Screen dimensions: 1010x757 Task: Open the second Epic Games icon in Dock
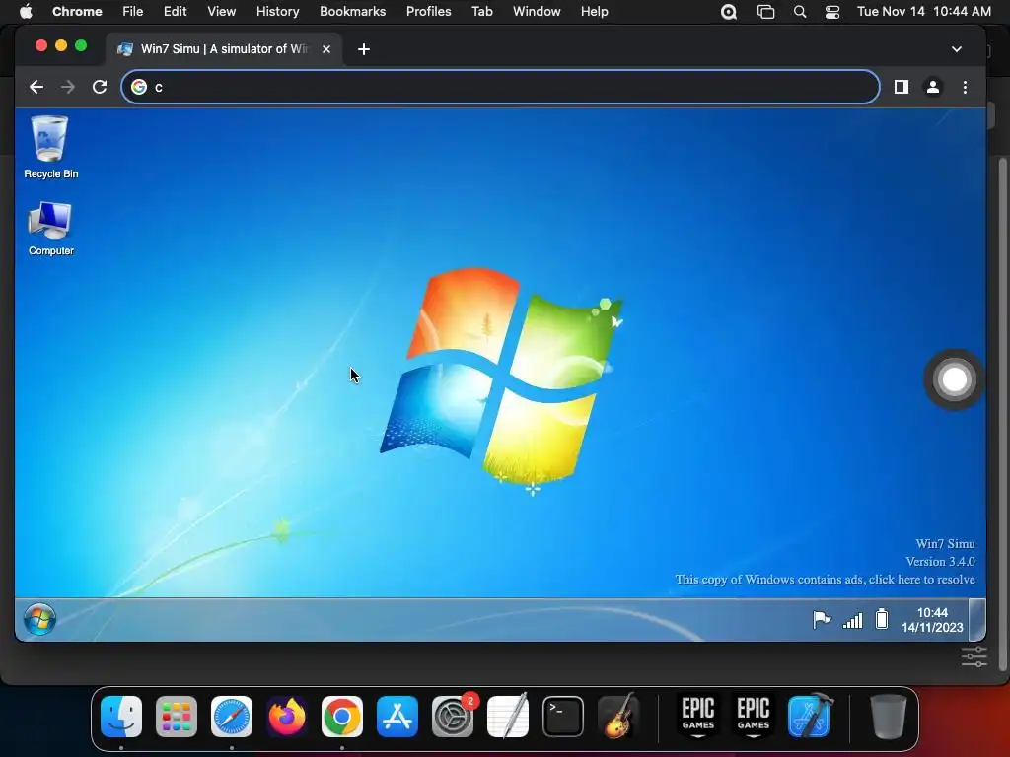(753, 717)
